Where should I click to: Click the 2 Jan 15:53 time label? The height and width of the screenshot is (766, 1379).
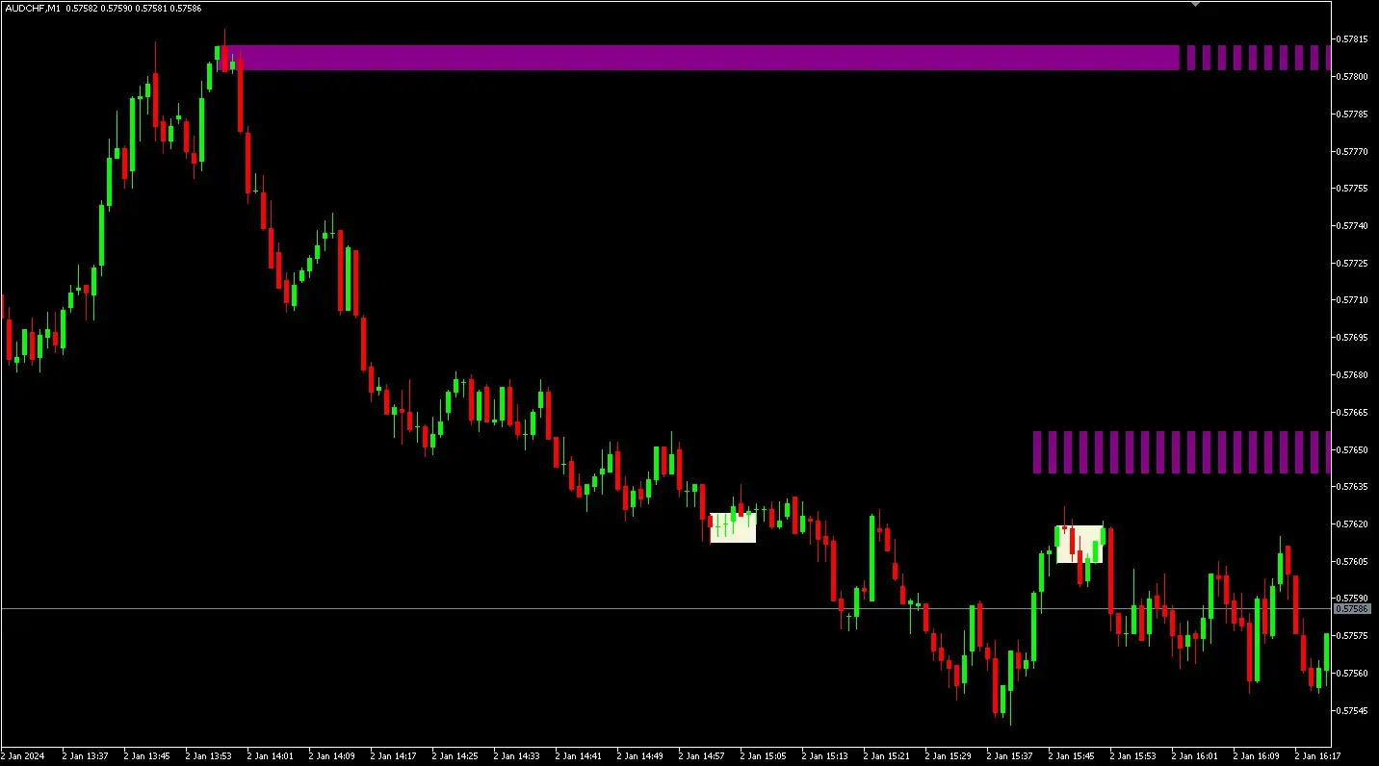pos(1133,756)
